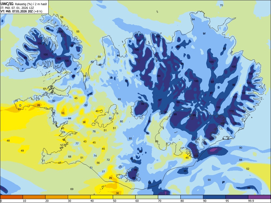Click the 10–20 orange legend swatch
Image resolution: width=271 pixels, height=203 pixels.
34,197
